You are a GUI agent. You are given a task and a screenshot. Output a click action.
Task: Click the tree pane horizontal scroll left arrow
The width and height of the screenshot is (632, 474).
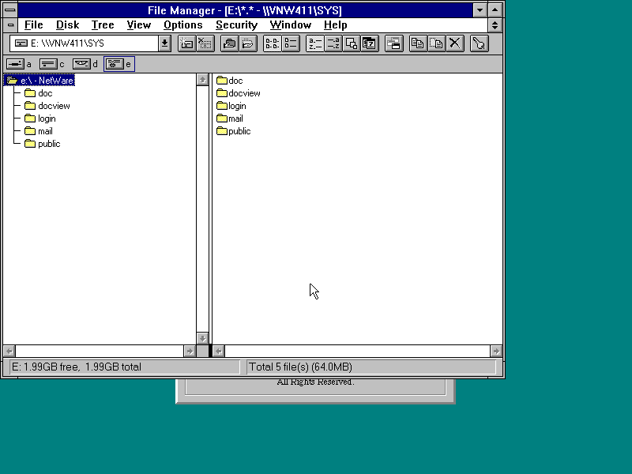[9, 351]
